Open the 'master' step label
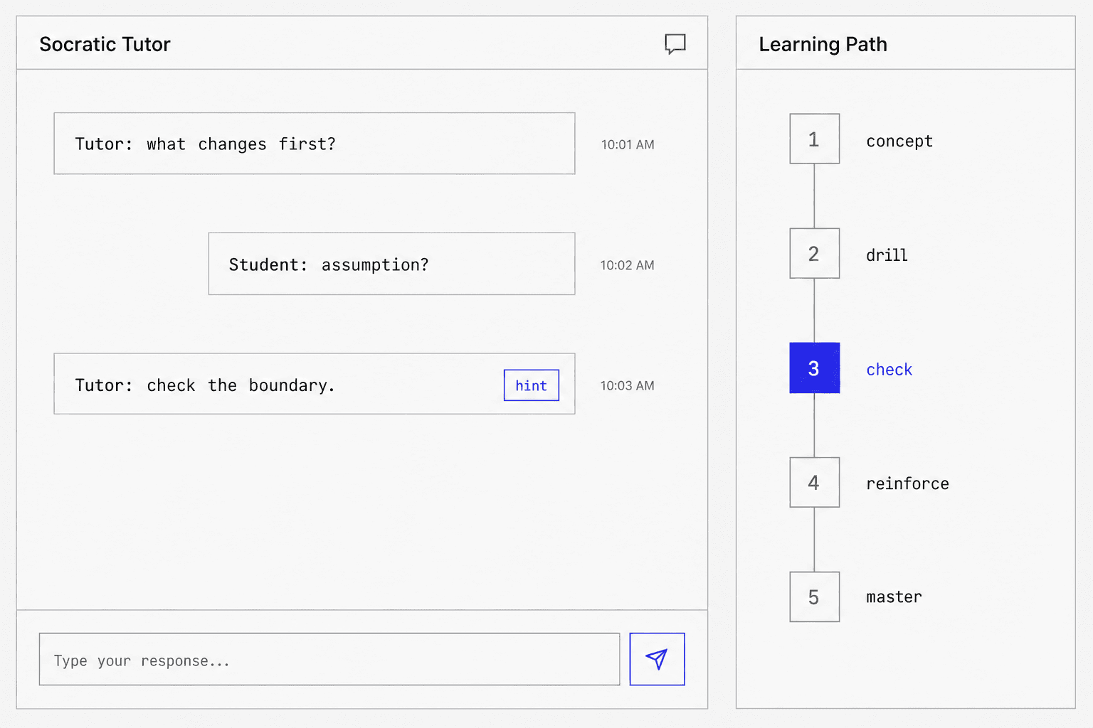1093x728 pixels. tap(894, 597)
